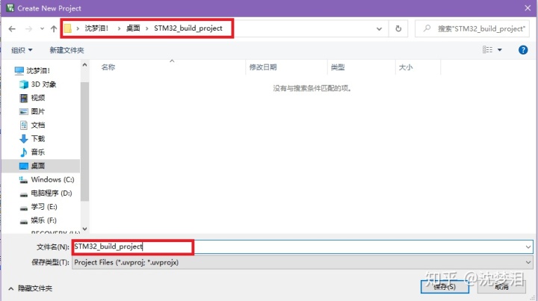Open recent locations dropdown arrow
The image size is (538, 301).
pos(42,29)
